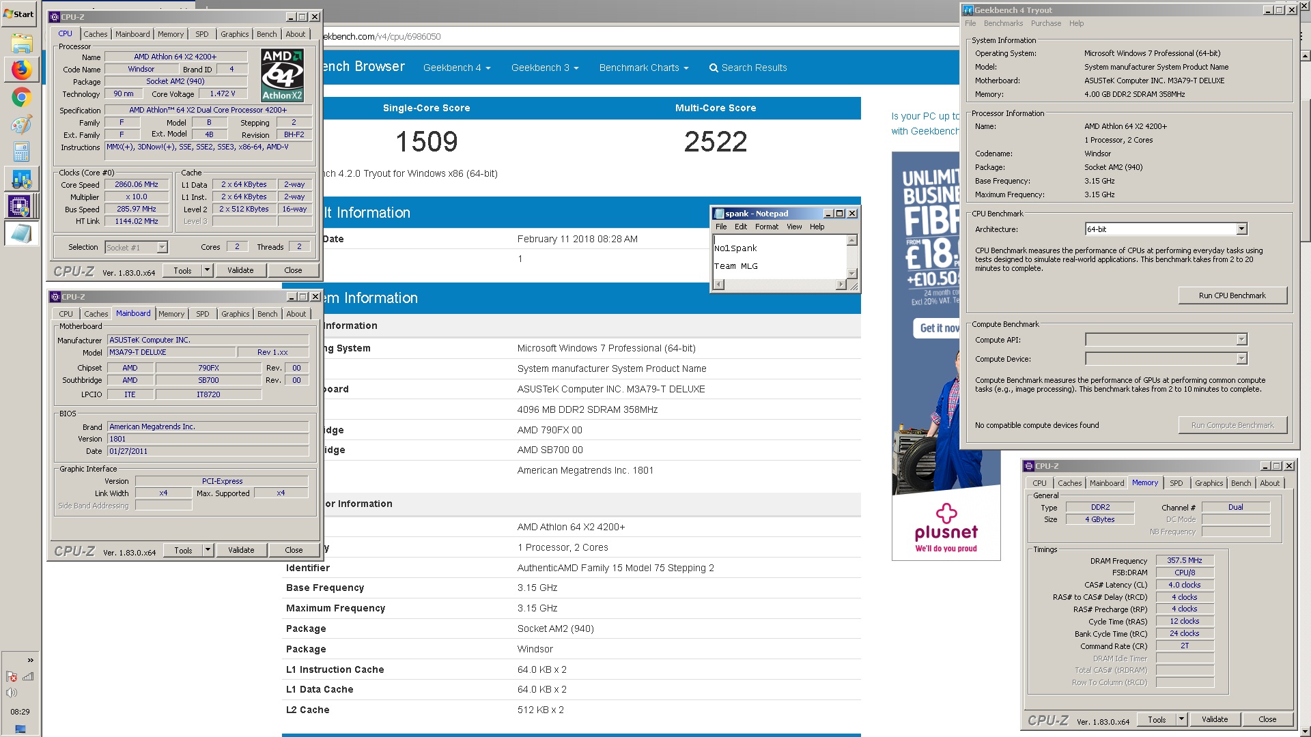This screenshot has width=1311, height=737.
Task: Click the DRAM Frequency 357.5 MHz value
Action: [x=1185, y=561]
